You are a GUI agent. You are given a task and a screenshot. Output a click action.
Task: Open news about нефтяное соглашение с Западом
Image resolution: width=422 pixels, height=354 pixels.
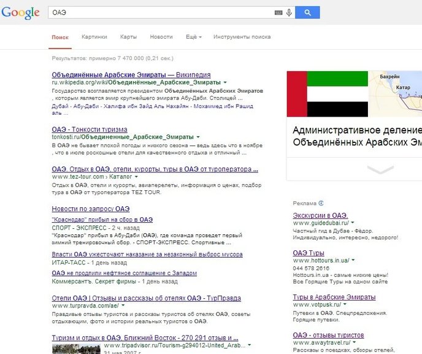tap(124, 273)
